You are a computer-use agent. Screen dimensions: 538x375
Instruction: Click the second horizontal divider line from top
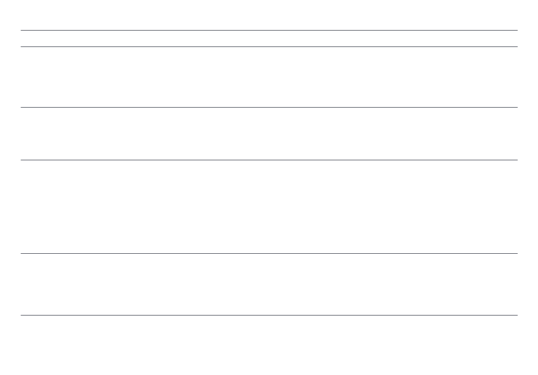pyautogui.click(x=269, y=46)
